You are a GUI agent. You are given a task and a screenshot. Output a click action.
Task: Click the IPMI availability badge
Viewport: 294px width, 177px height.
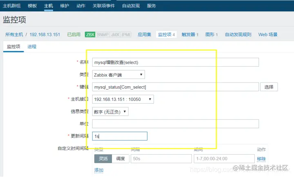pos(126,35)
